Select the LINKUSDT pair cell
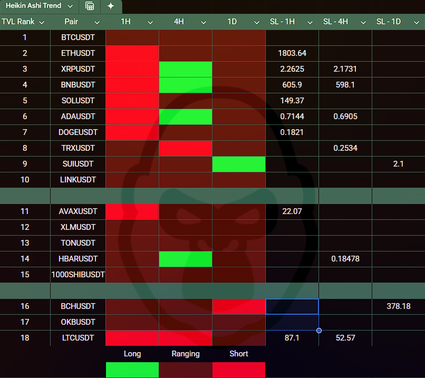Image resolution: width=425 pixels, height=378 pixels. 78,180
